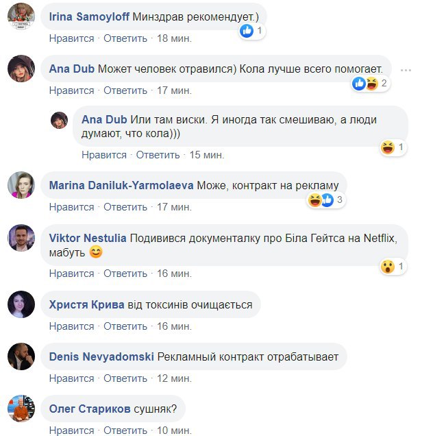Open the three-dot options menu for Ana Dub's comment
Screen dimensions: 433x436
pyautogui.click(x=406, y=70)
